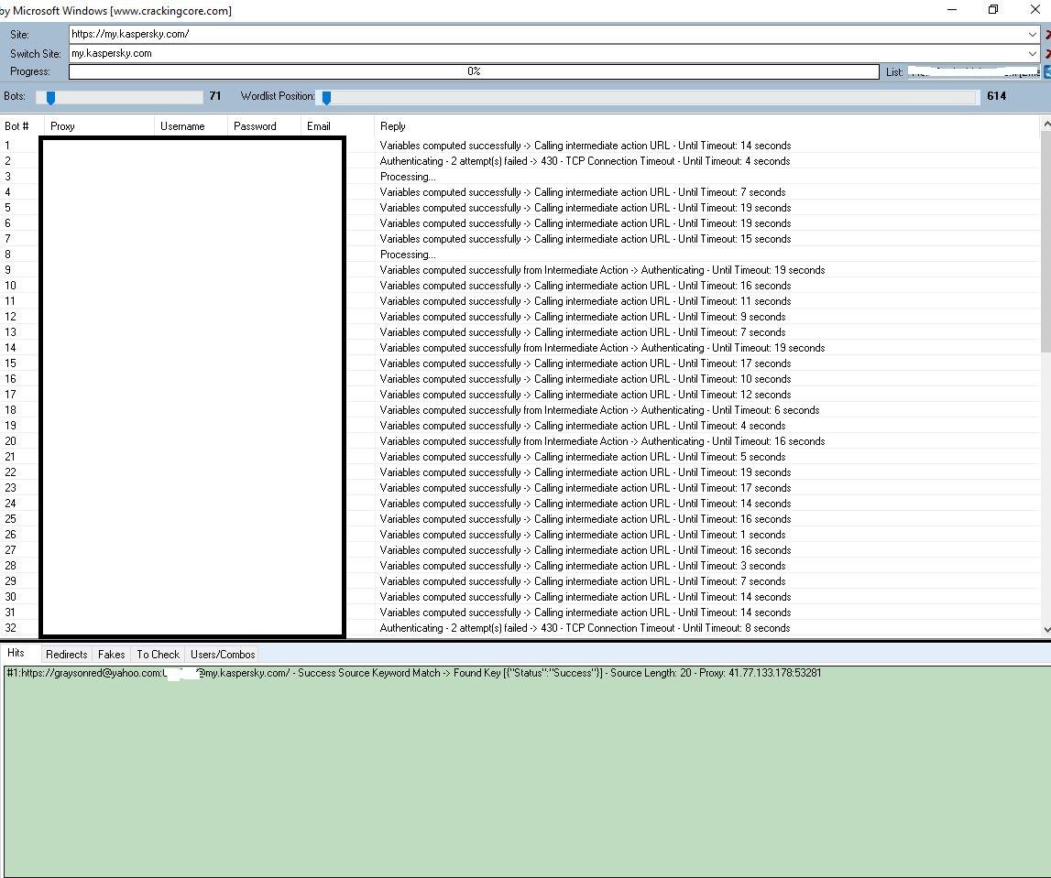Click the red X icon beside Site field
The width and height of the screenshot is (1051, 878).
pos(1047,35)
